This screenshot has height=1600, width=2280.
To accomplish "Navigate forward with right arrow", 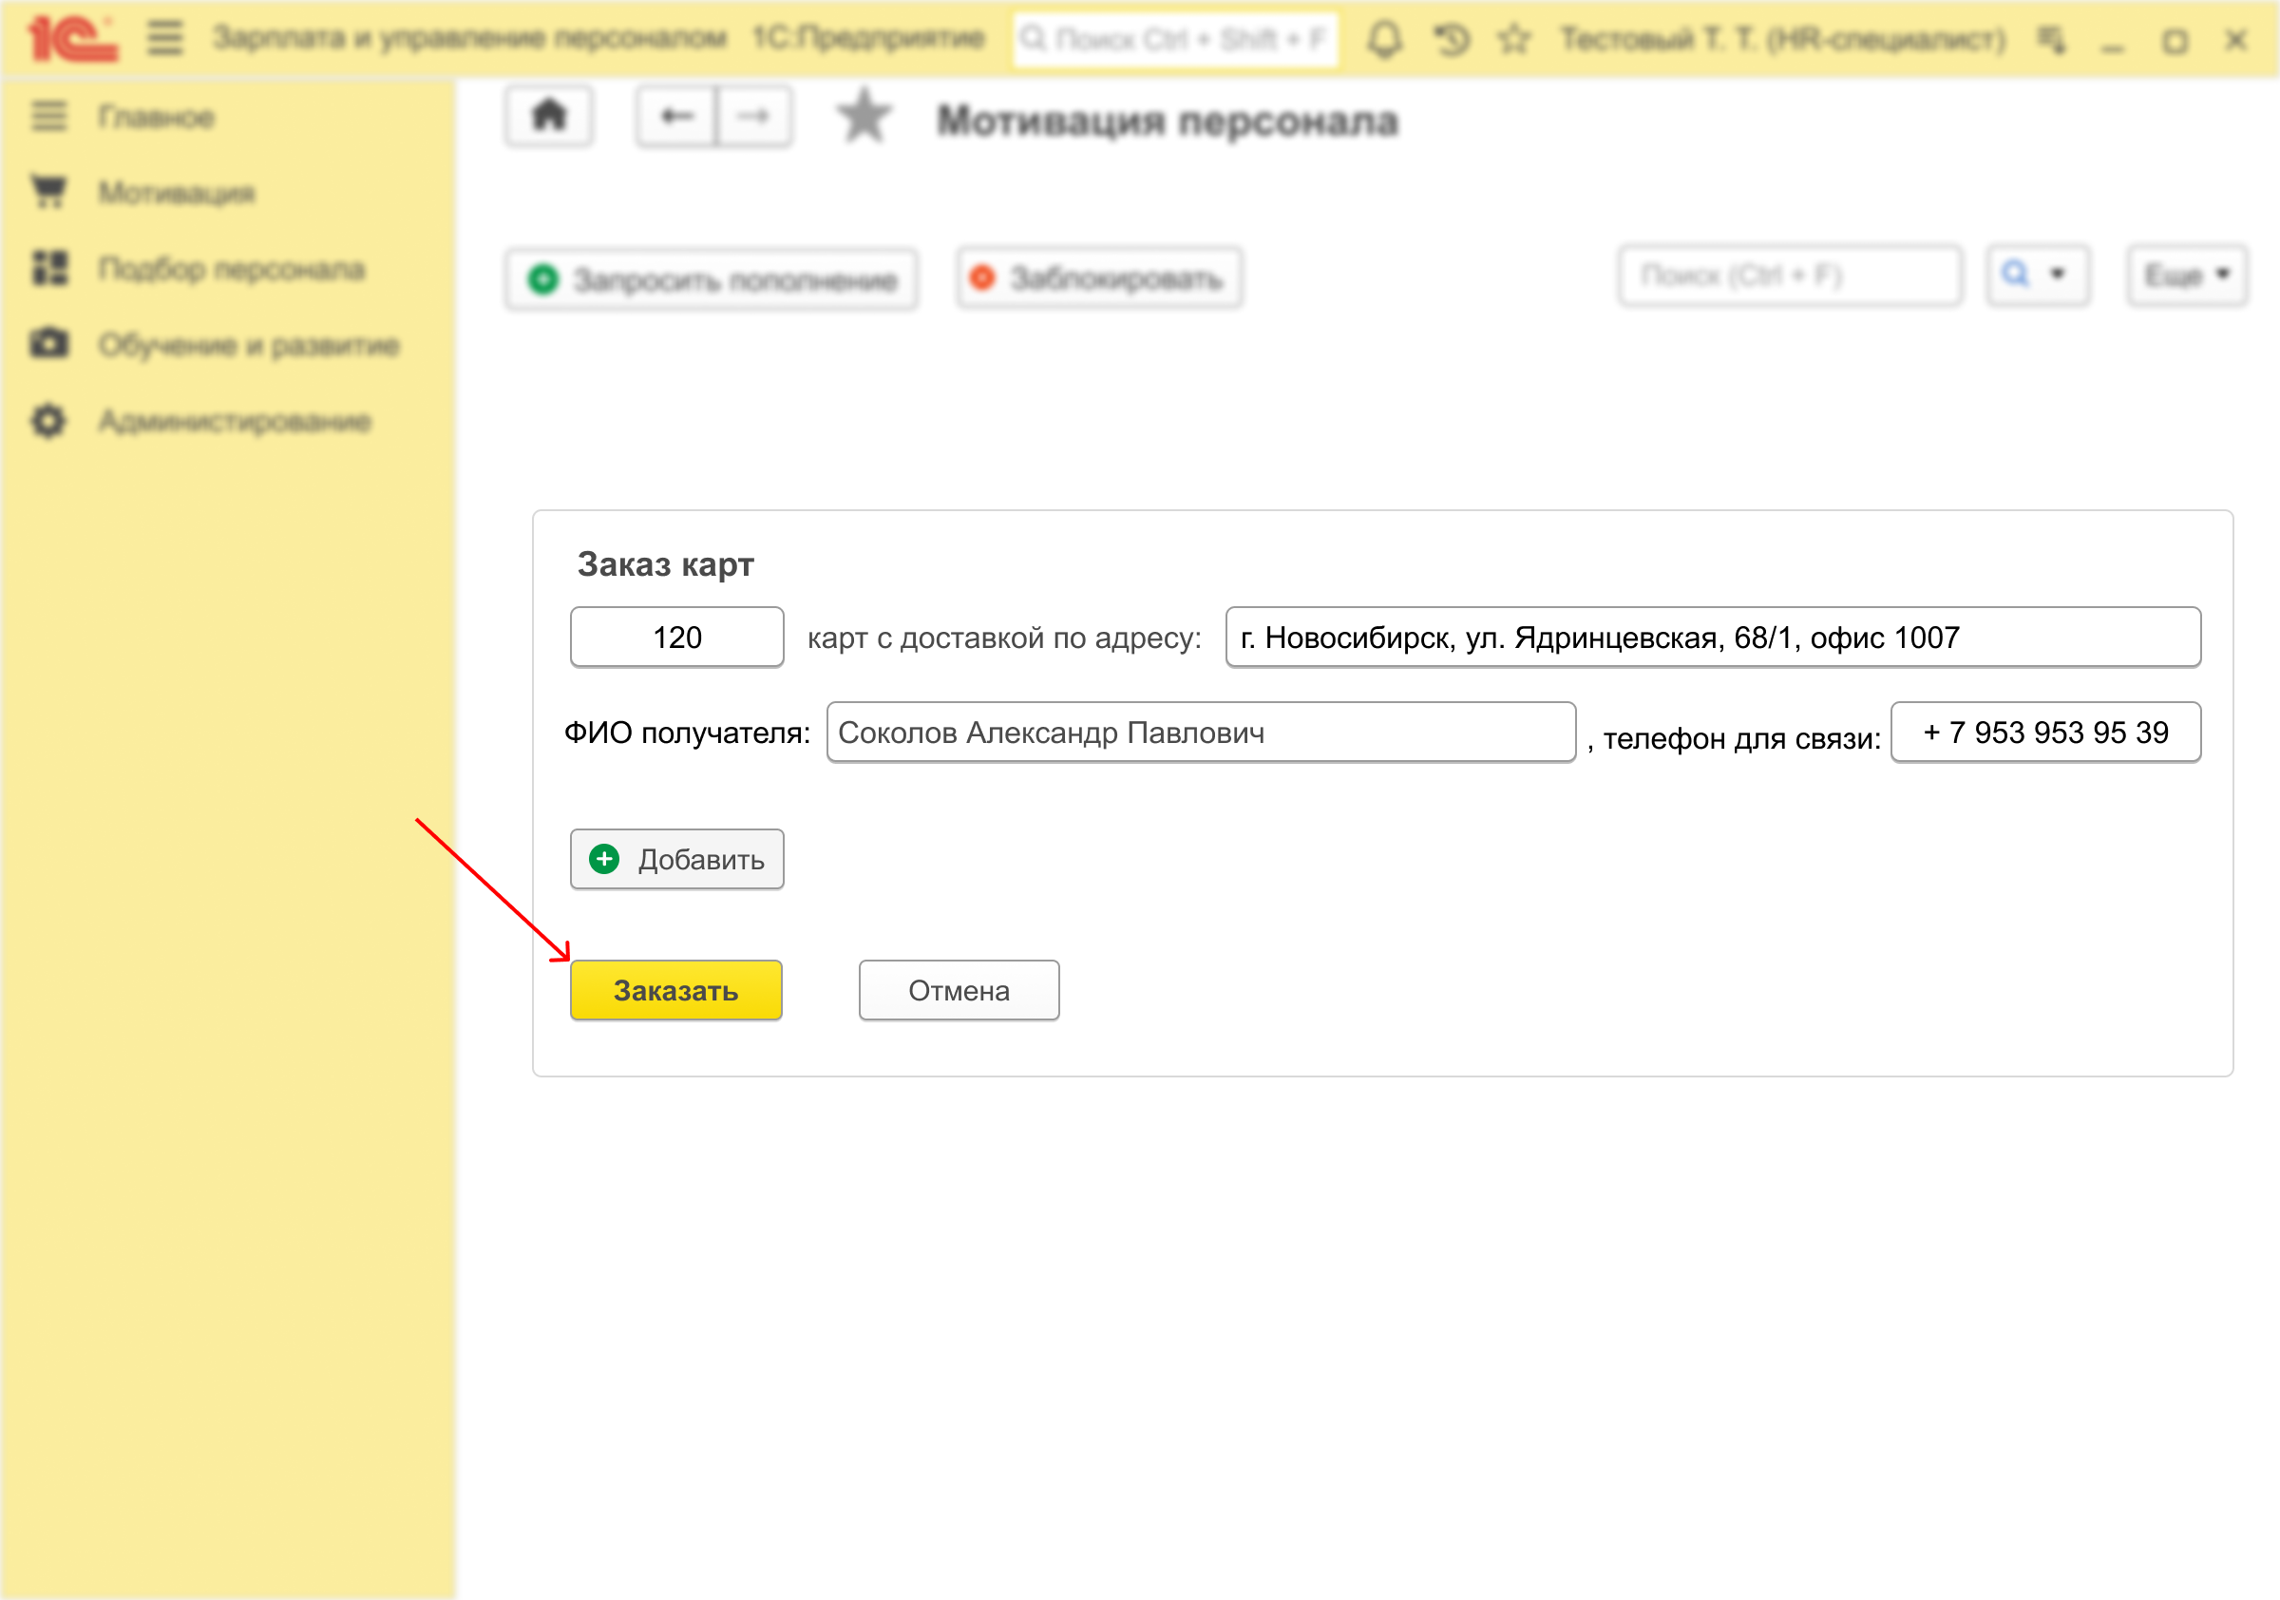I will (753, 117).
